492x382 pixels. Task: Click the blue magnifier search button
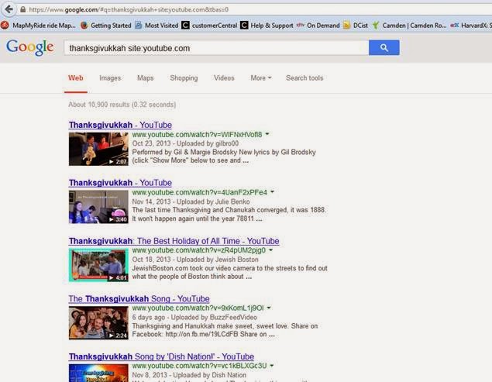pyautogui.click(x=384, y=47)
